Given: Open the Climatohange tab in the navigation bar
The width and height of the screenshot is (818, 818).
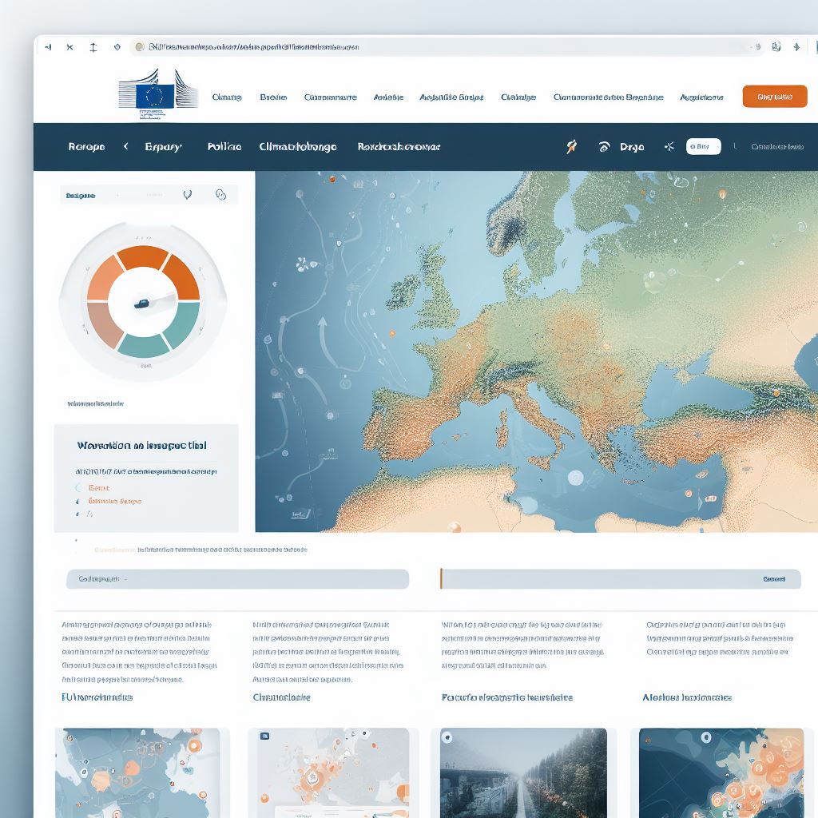Looking at the screenshot, I should [297, 147].
